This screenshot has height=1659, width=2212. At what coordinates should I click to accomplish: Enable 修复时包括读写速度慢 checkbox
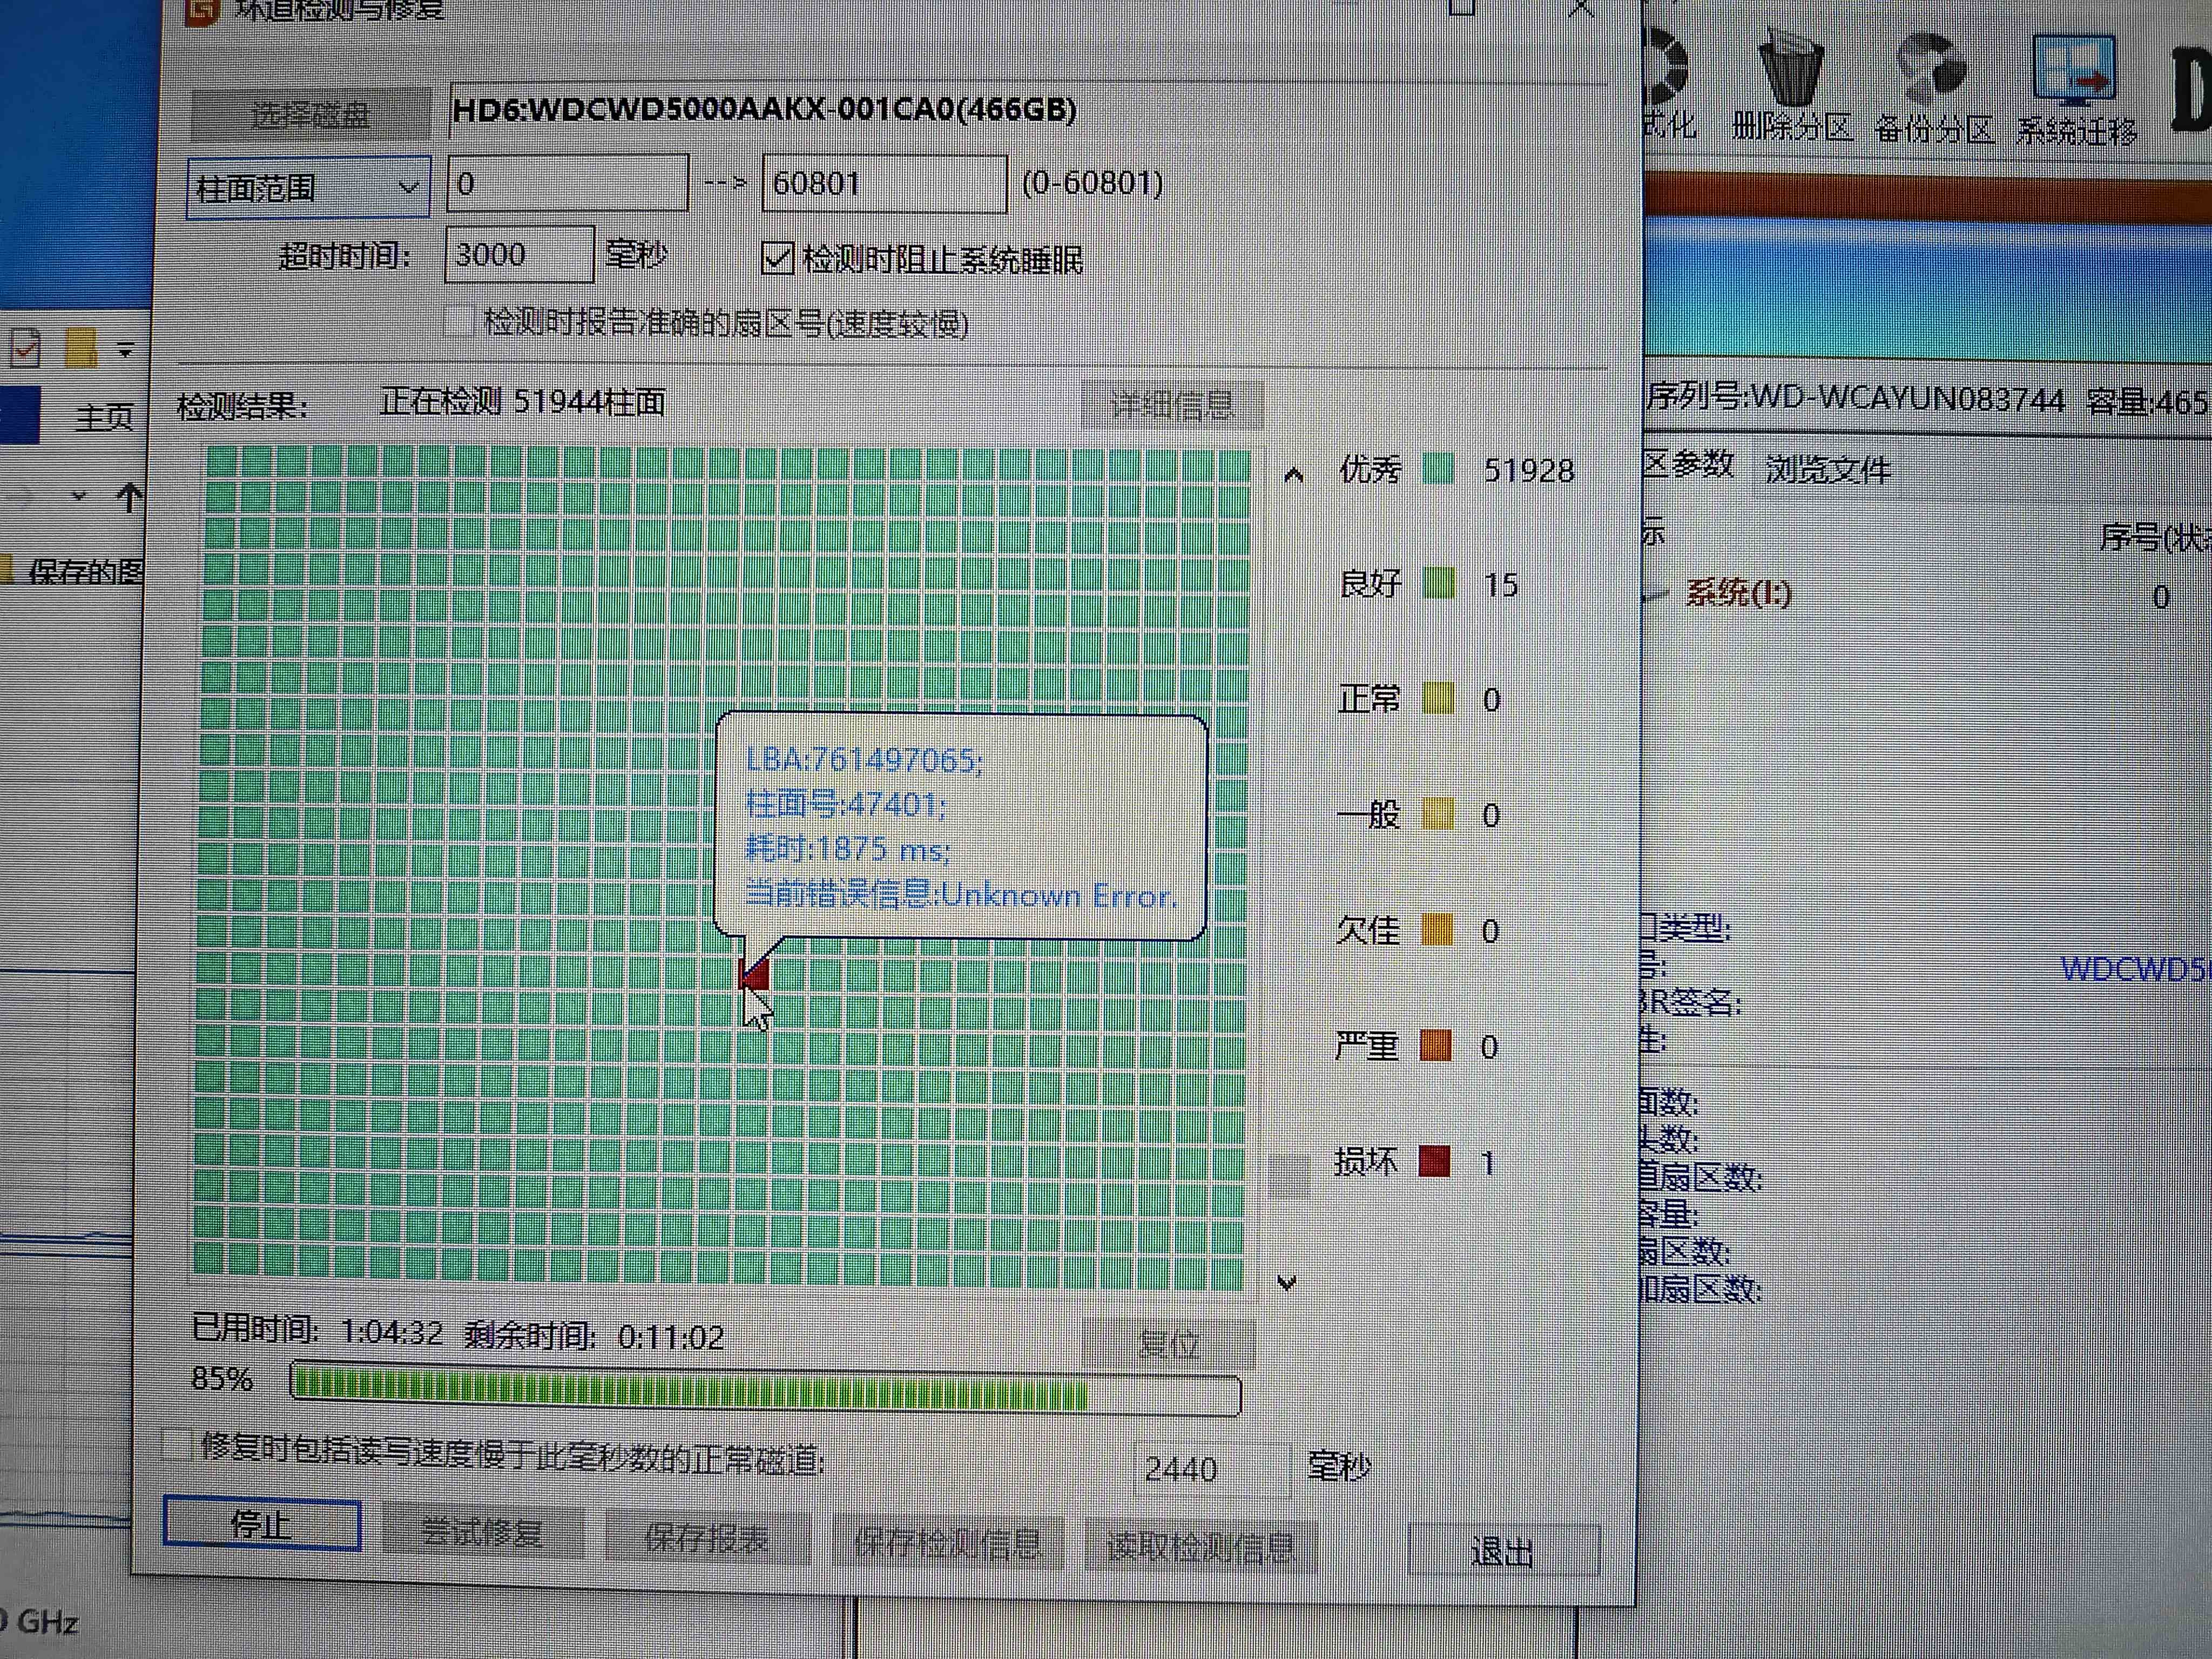click(176, 1444)
